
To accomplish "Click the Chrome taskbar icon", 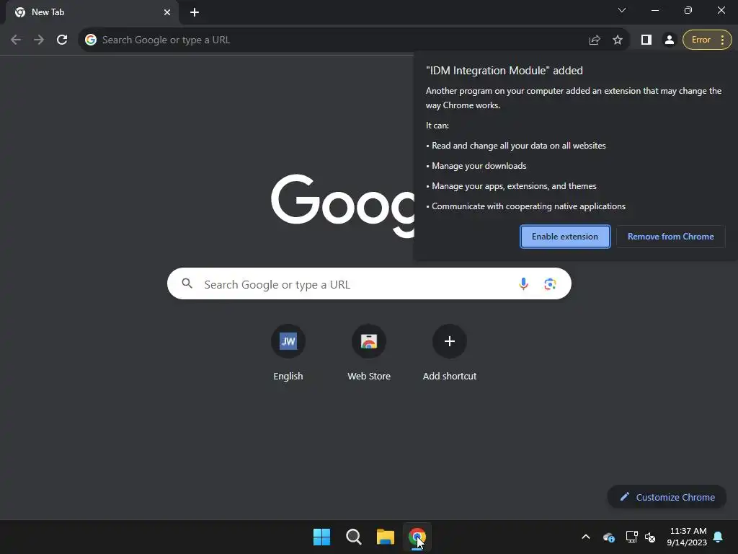I will click(x=417, y=537).
